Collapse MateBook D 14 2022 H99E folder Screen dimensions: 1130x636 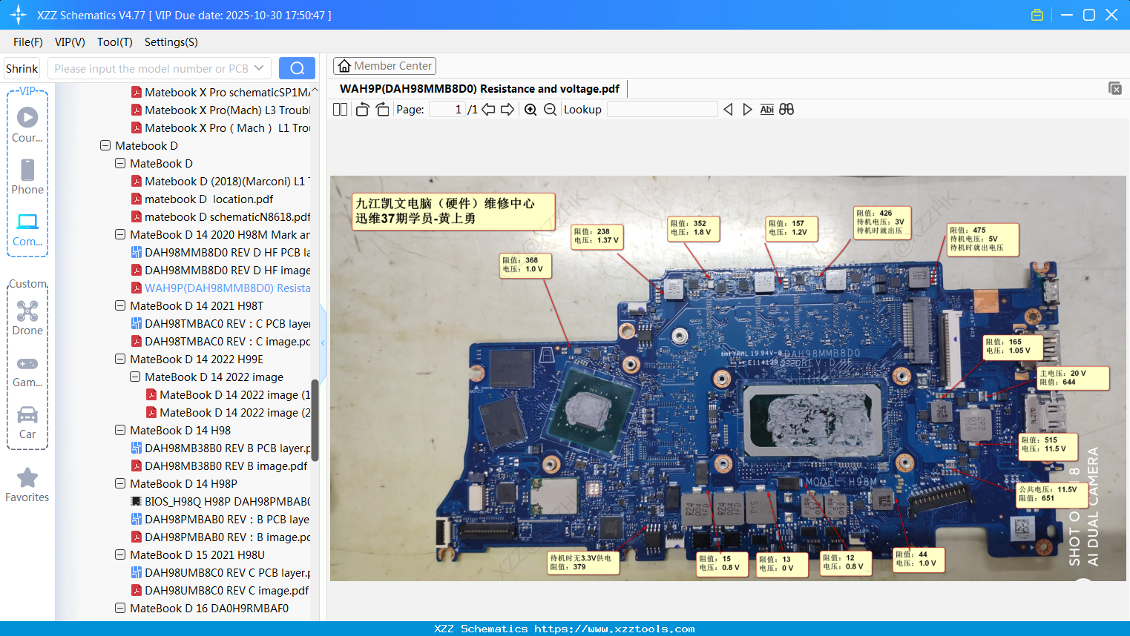coord(120,360)
